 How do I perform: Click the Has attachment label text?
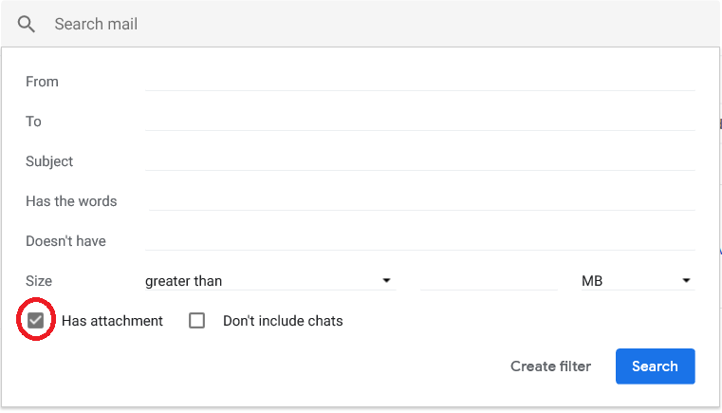112,321
